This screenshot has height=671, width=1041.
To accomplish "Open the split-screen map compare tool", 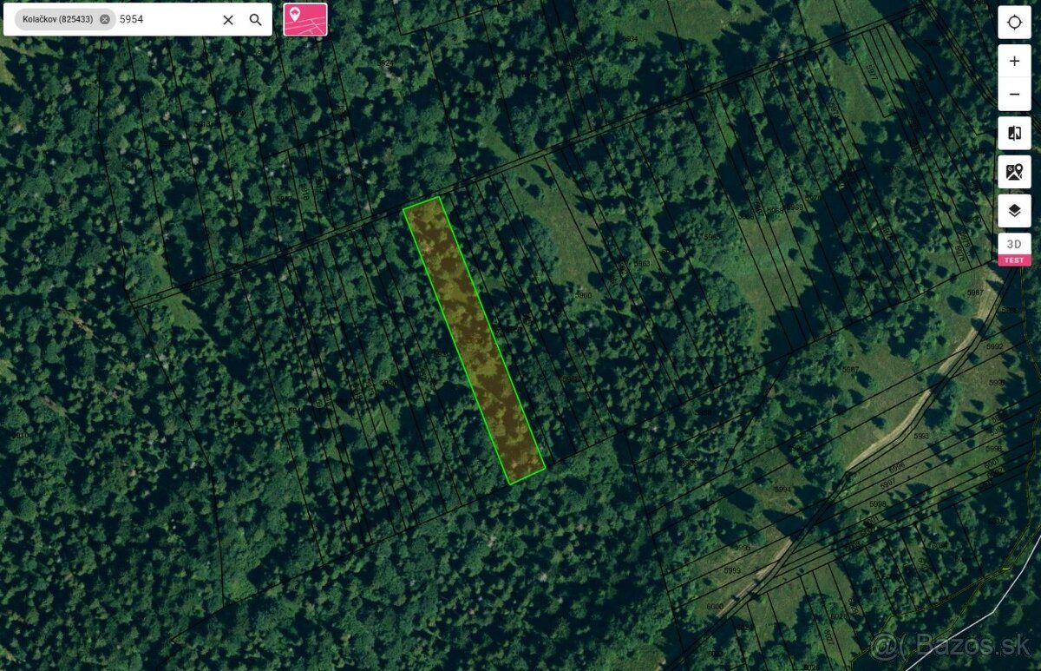I will click(1014, 134).
